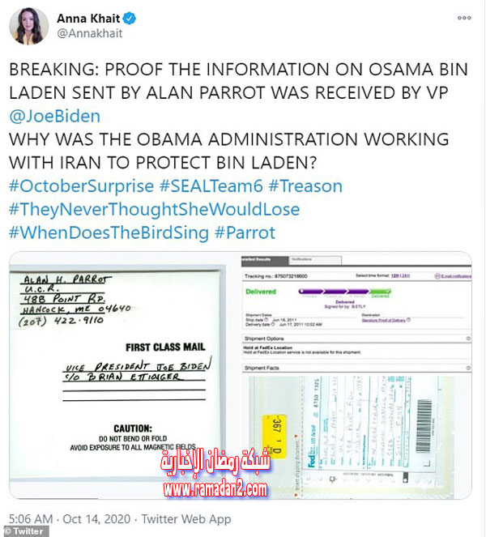
Task: Click the help icon next to Ship date
Action: coord(266,320)
